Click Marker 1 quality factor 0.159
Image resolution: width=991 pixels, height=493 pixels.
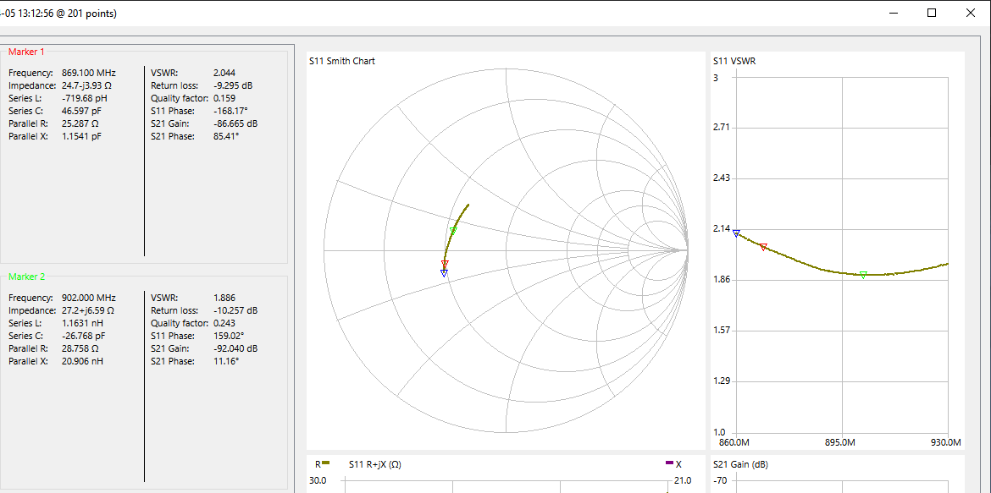(224, 98)
